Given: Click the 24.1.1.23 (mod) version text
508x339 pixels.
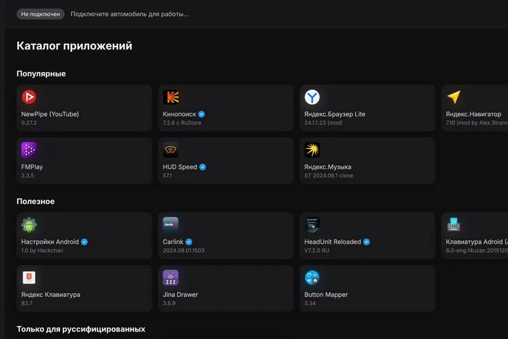Looking at the screenshot, I should (x=323, y=123).
